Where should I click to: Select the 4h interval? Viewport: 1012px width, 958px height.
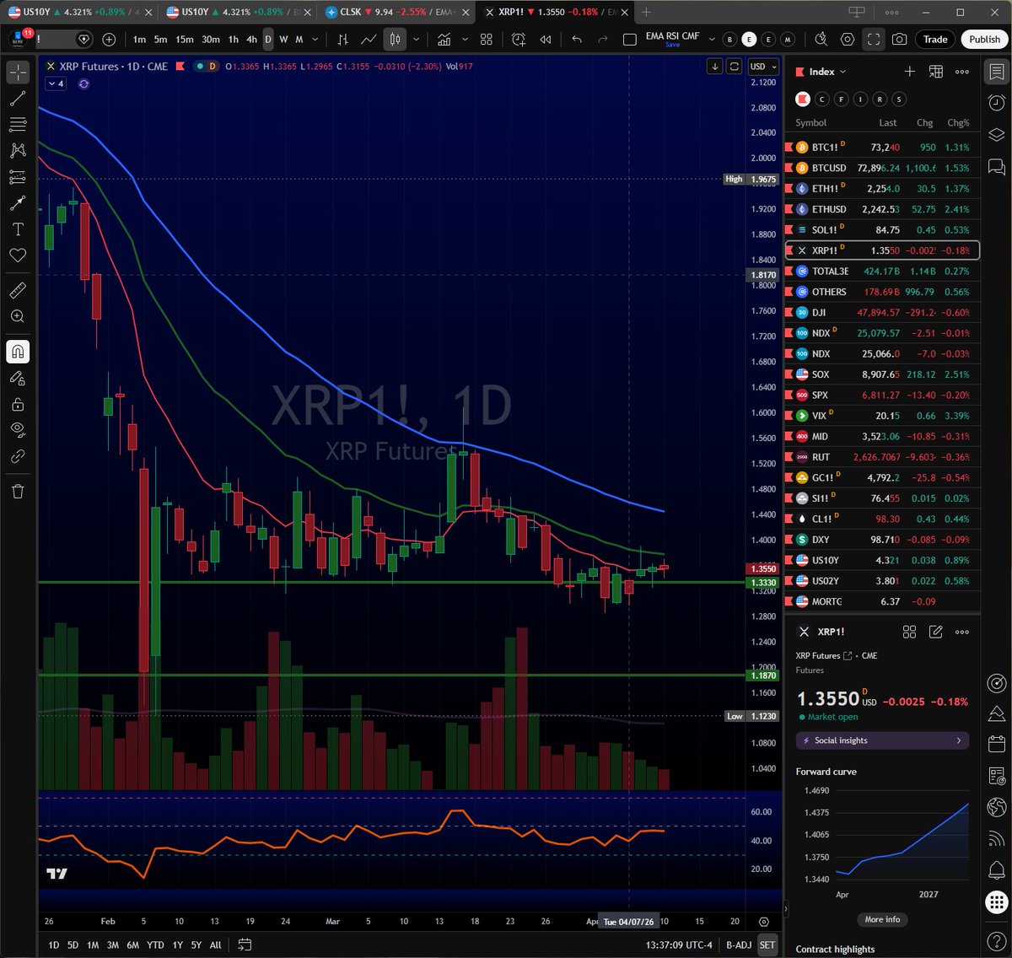[251, 40]
